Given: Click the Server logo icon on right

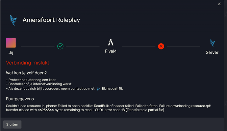Looking at the screenshot, I should point(213,43).
